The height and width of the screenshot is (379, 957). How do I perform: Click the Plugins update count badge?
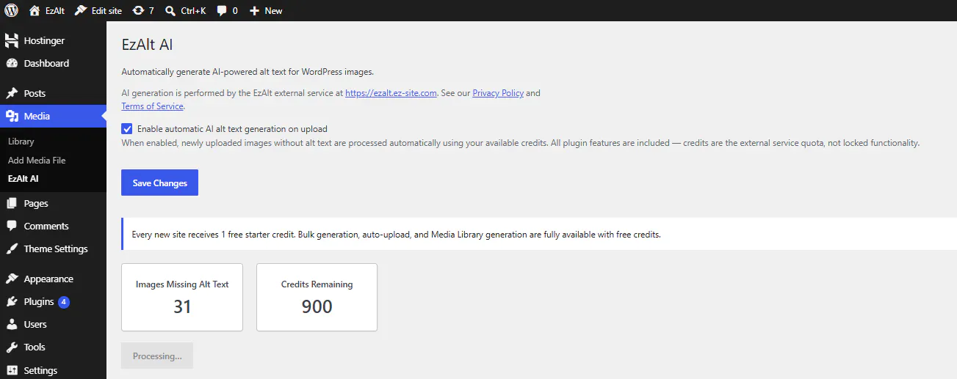(x=64, y=301)
